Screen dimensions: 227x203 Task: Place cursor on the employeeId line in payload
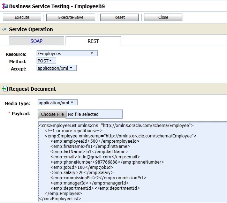(x=94, y=141)
